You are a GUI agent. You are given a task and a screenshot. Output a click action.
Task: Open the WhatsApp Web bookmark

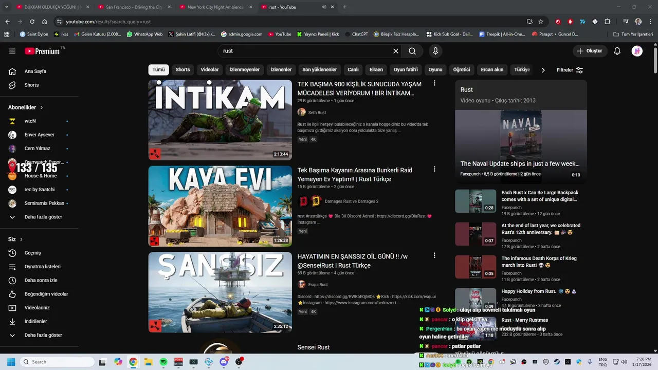pos(144,34)
